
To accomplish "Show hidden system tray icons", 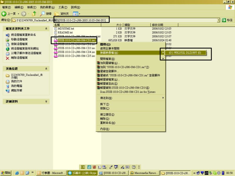I will (194, 173).
